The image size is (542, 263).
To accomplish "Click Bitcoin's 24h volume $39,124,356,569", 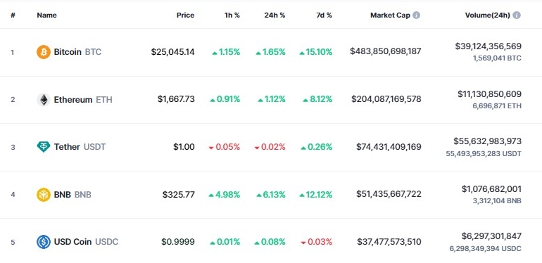I will point(488,46).
